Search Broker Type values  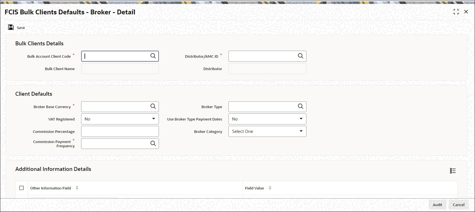tap(300, 106)
